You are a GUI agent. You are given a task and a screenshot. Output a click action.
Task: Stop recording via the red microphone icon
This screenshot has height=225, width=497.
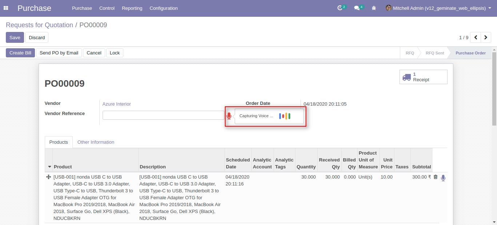229,116
